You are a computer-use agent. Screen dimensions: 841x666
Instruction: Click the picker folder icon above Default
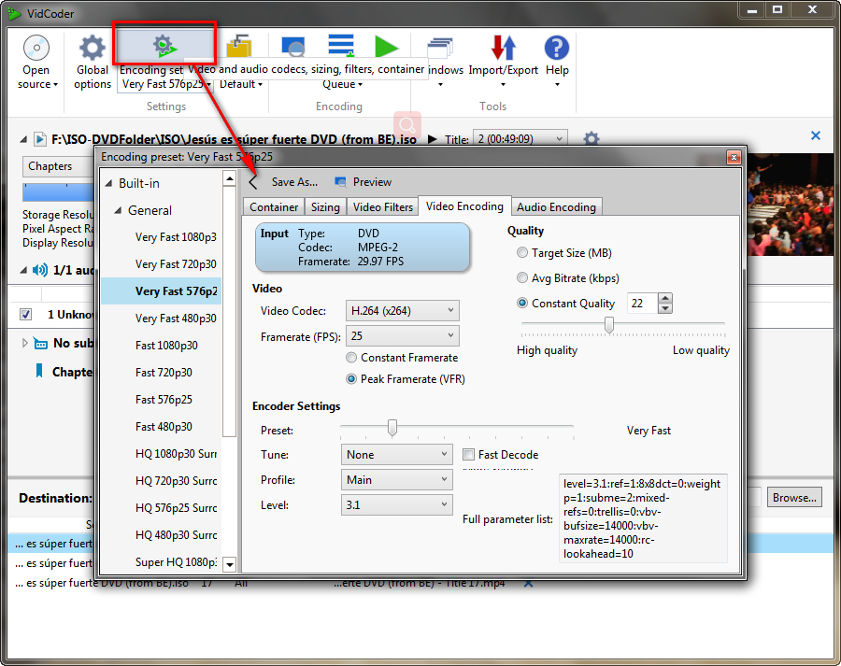point(239,46)
